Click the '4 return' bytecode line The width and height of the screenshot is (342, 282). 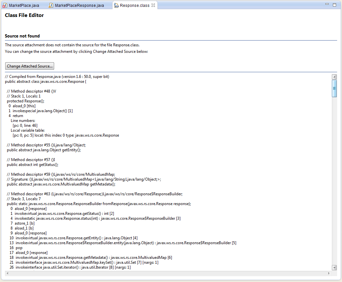(x=16, y=116)
